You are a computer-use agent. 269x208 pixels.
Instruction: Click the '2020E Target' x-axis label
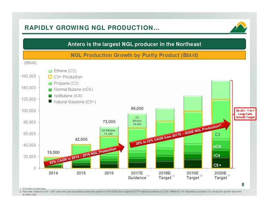point(220,175)
